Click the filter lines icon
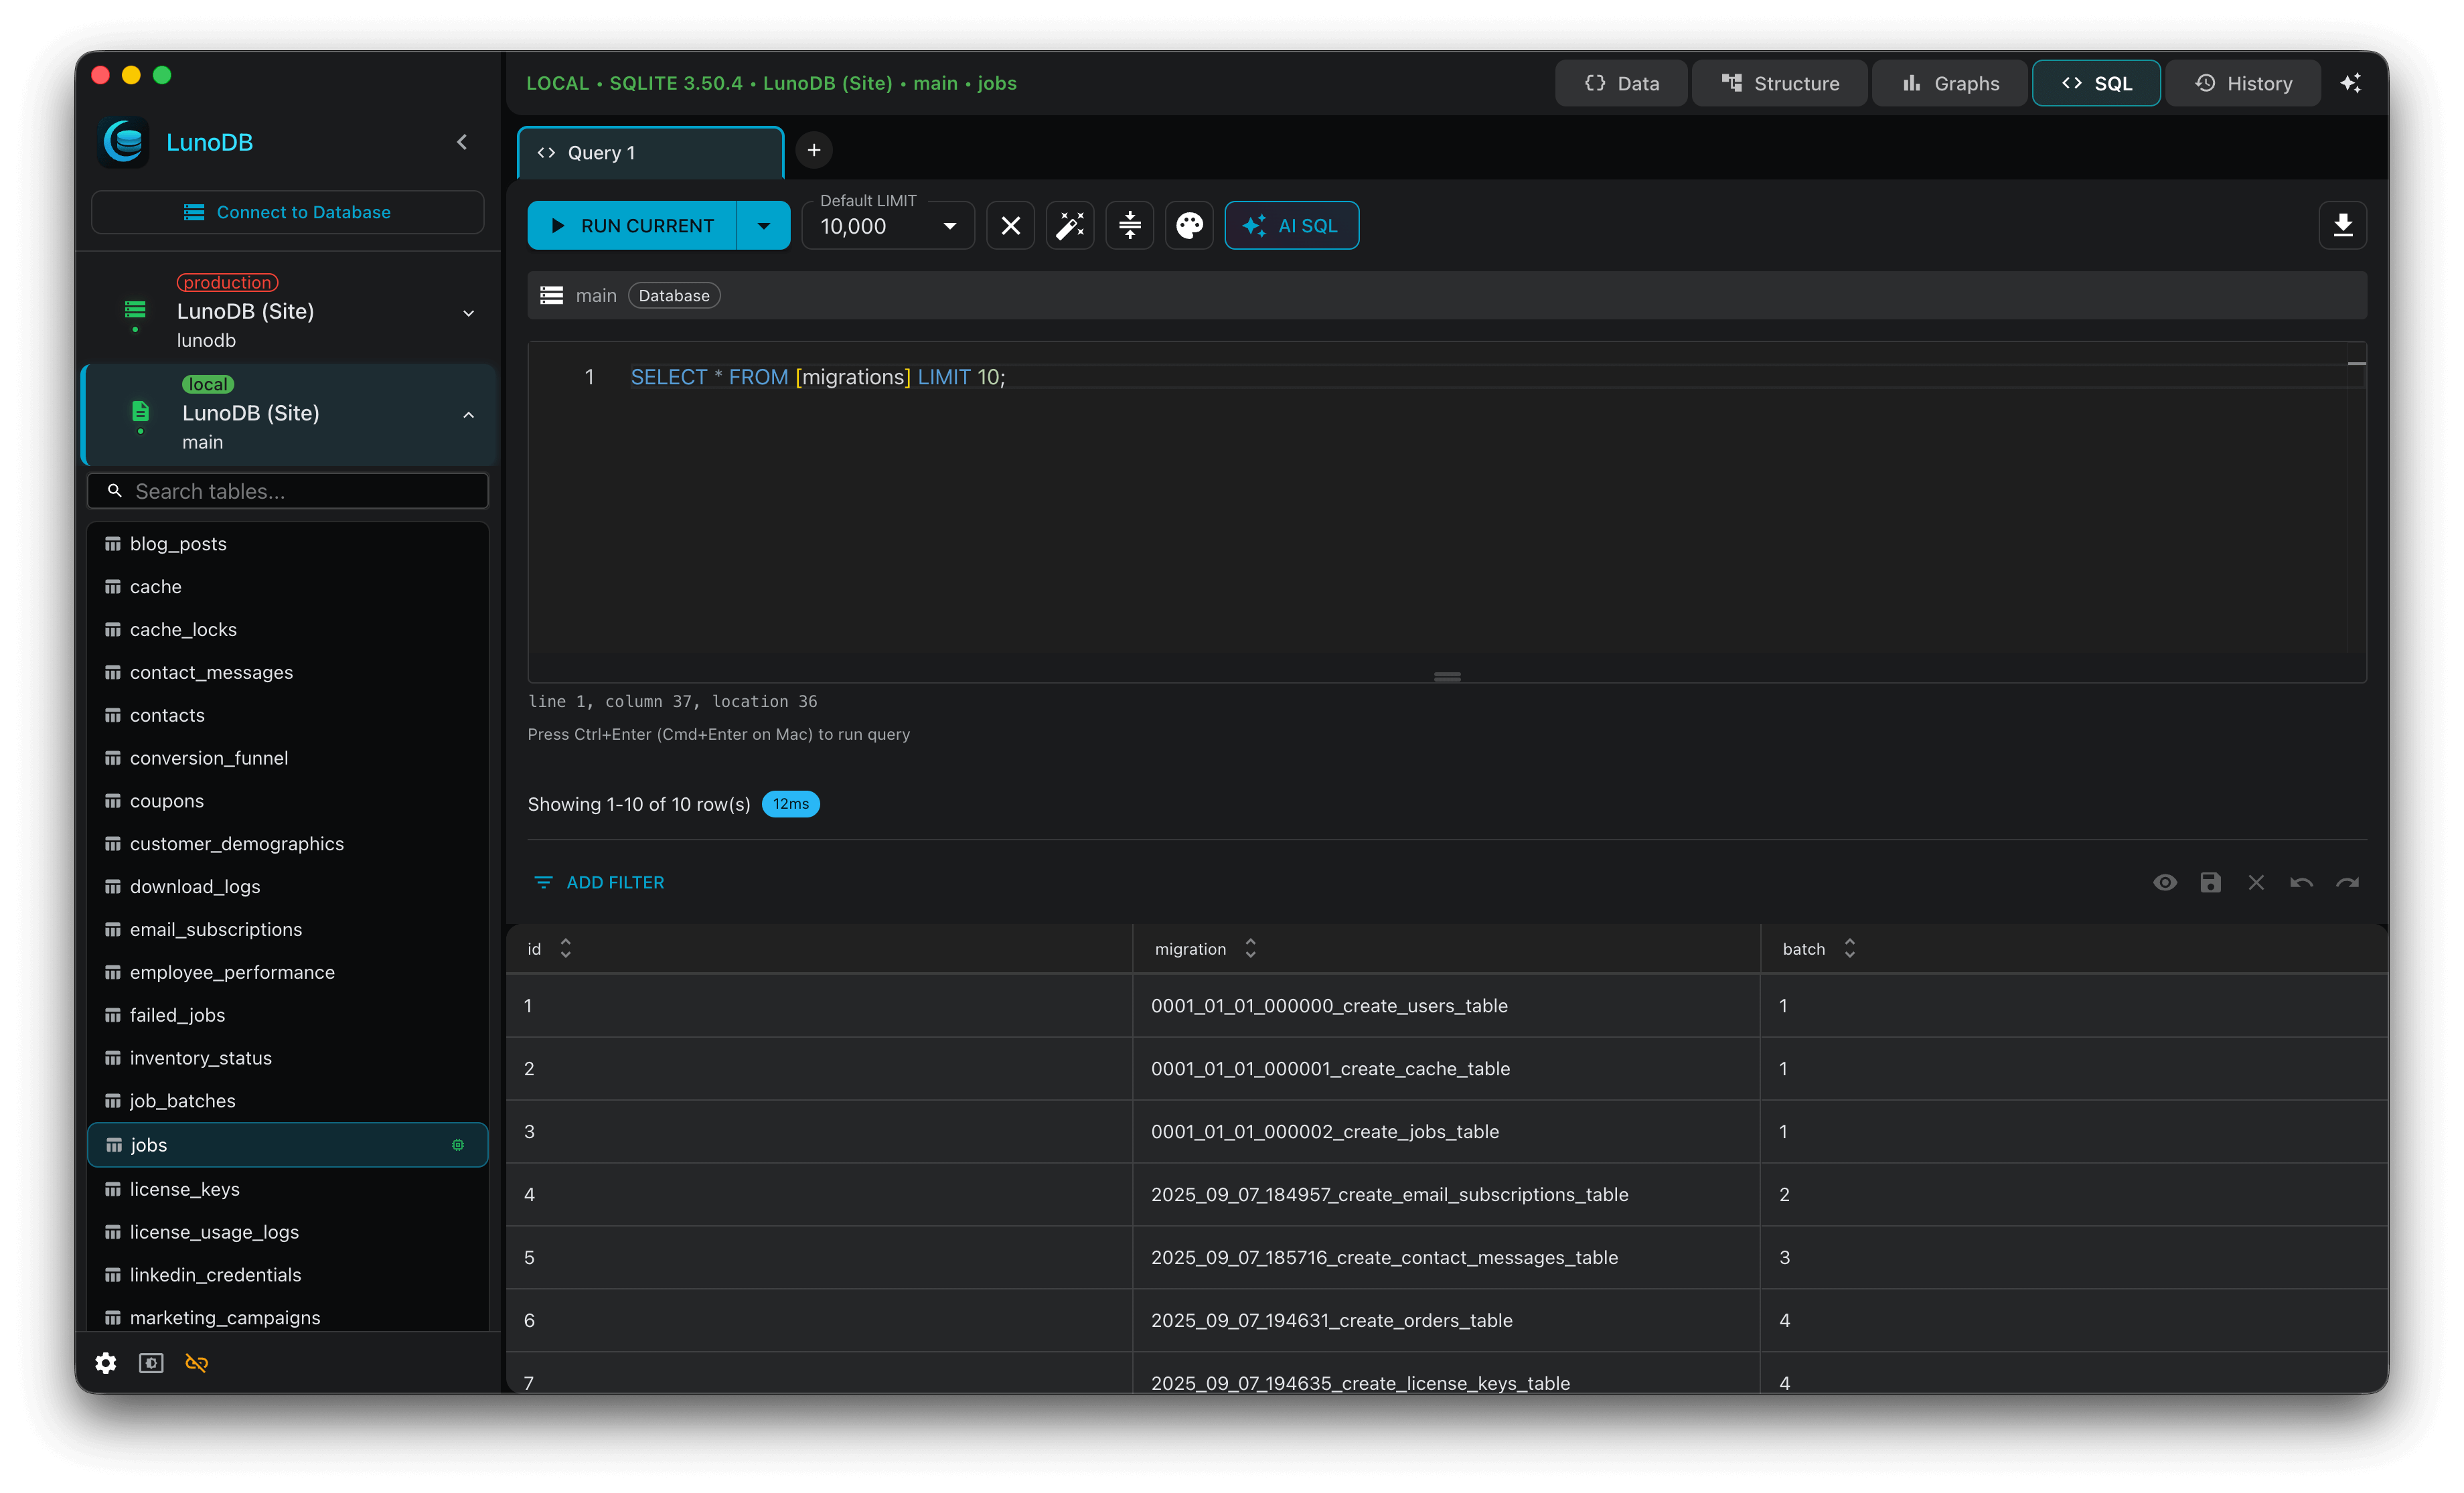The height and width of the screenshot is (1493, 2464). 543,882
